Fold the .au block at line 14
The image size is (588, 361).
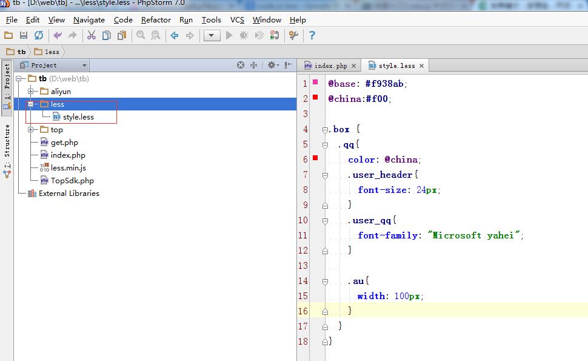pyautogui.click(x=325, y=282)
